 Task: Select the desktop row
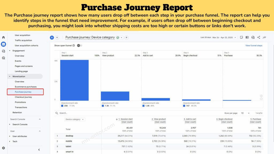pos(159,136)
